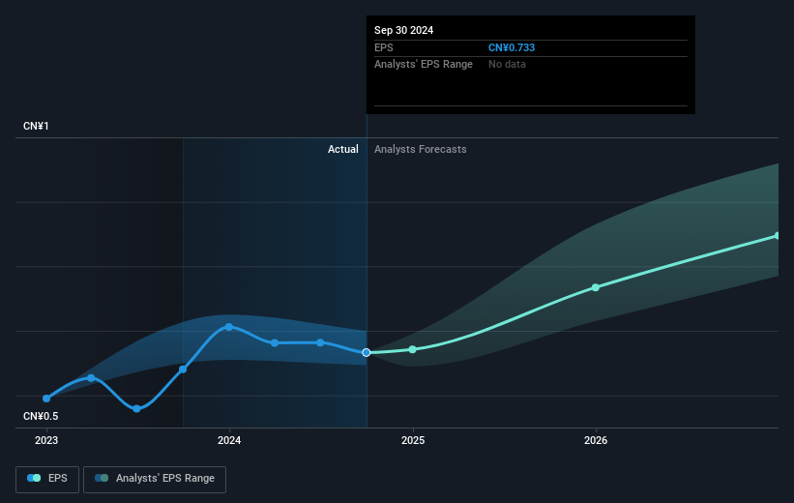Viewport: 794px width, 503px height.
Task: Click the lowest EPS data point in mid-2023
Action: coord(136,409)
